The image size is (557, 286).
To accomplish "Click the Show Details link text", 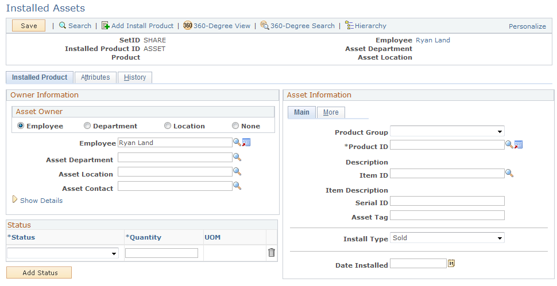I will [41, 201].
